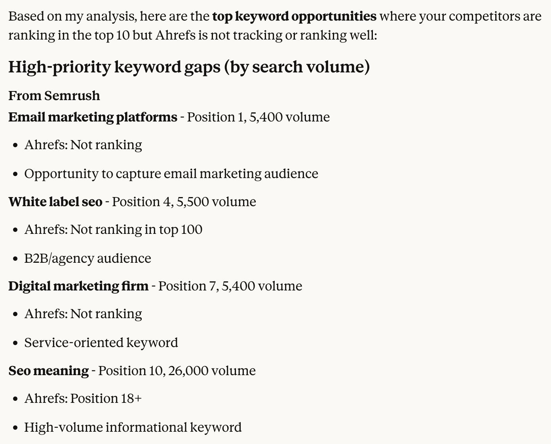Select the 'Seo meaning' keyword title
This screenshot has height=444, width=551.
(x=49, y=371)
